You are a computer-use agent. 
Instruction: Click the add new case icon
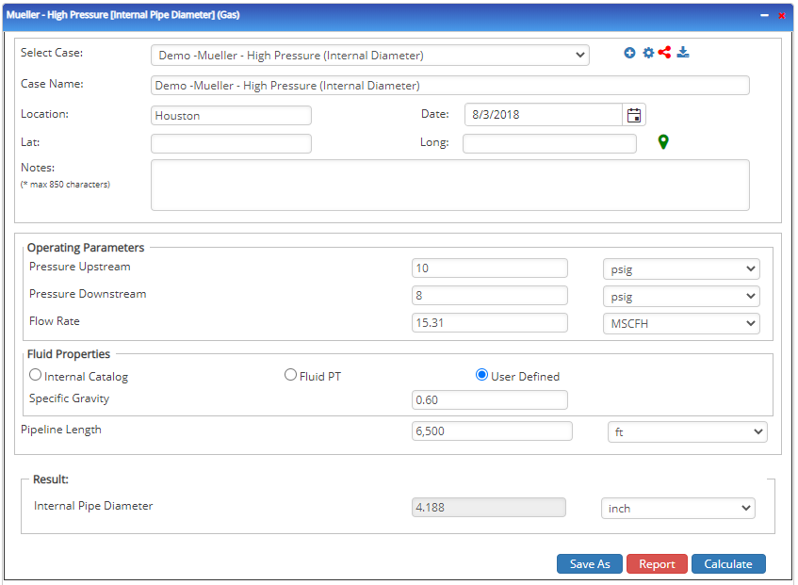click(629, 53)
